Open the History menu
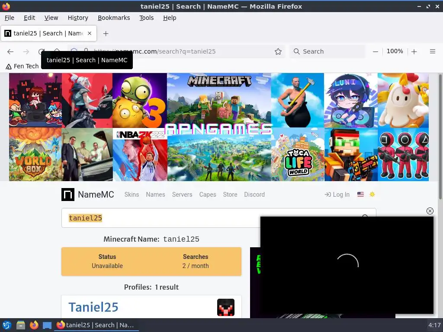 [78, 18]
